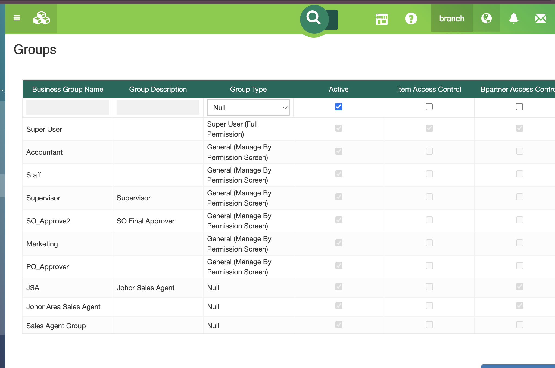
Task: Select the PO_Approver row name
Action: point(48,267)
